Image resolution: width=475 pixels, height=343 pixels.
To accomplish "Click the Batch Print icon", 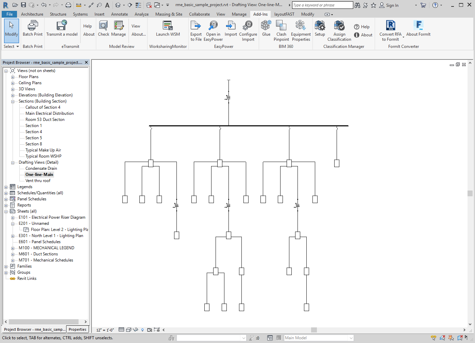I will click(33, 26).
